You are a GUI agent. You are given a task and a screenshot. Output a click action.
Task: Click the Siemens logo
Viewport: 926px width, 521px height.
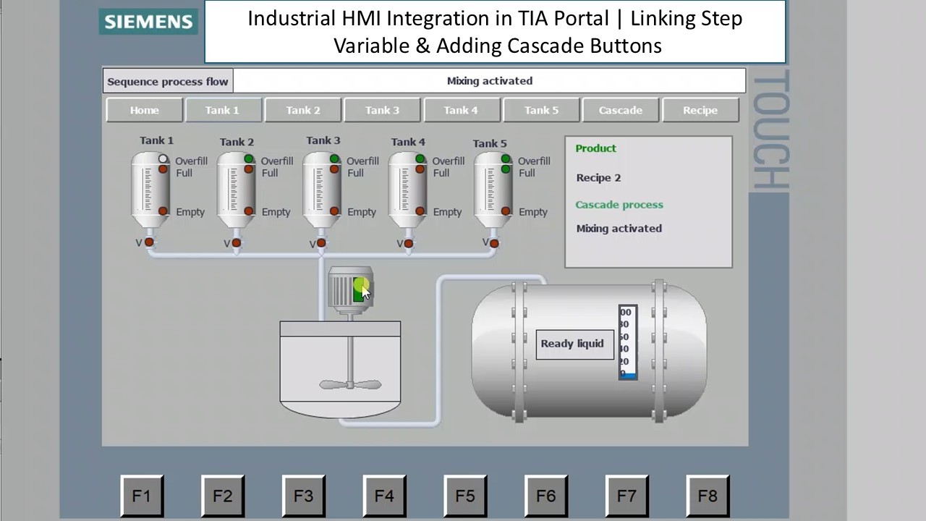pyautogui.click(x=148, y=21)
